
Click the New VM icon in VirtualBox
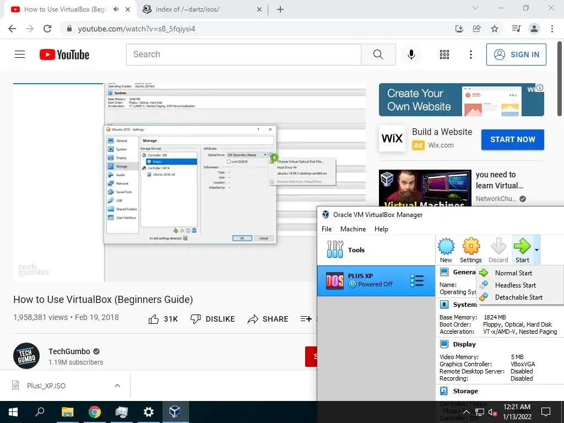[446, 251]
